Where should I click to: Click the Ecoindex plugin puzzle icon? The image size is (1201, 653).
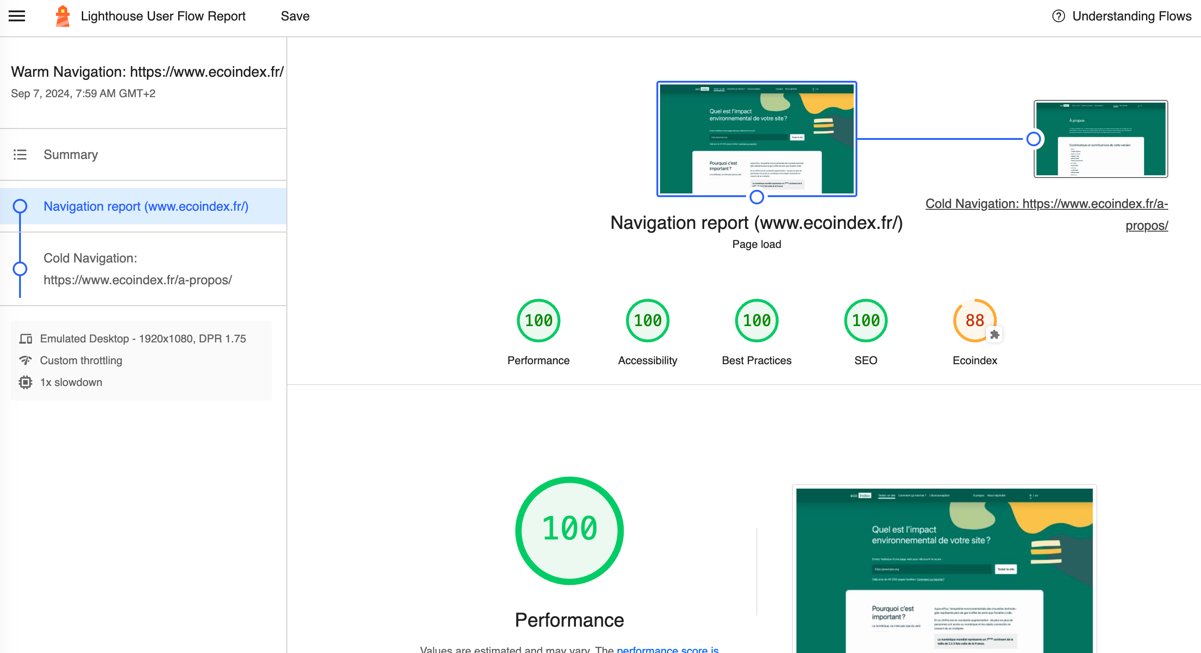pos(994,334)
